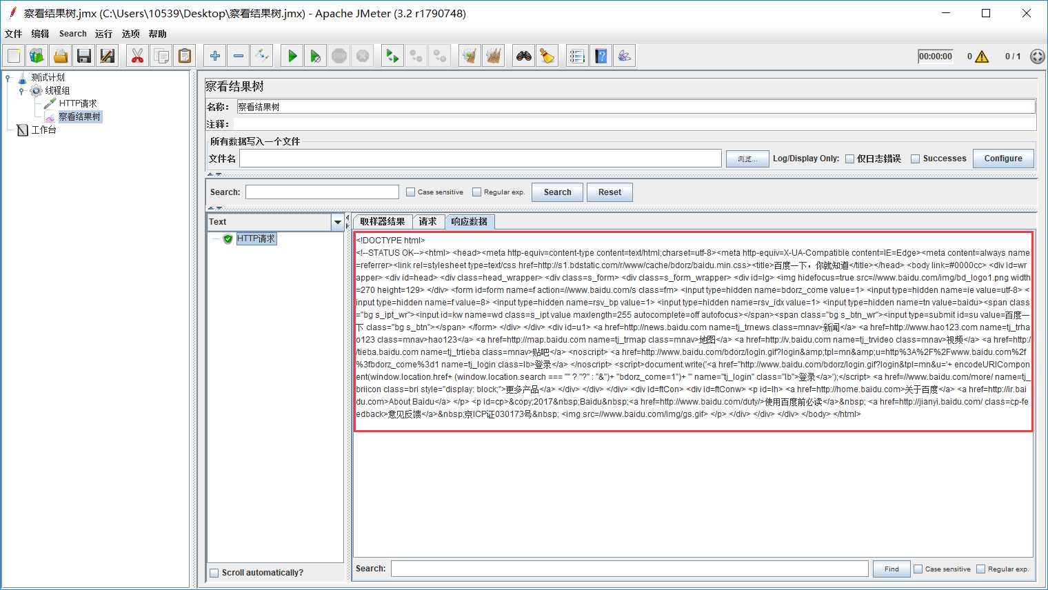Collapse the 测试计划 tree node

pyautogui.click(x=8, y=78)
